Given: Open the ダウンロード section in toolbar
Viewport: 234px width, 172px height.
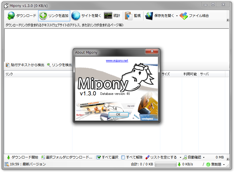Looking at the screenshot, I should tap(22, 15).
